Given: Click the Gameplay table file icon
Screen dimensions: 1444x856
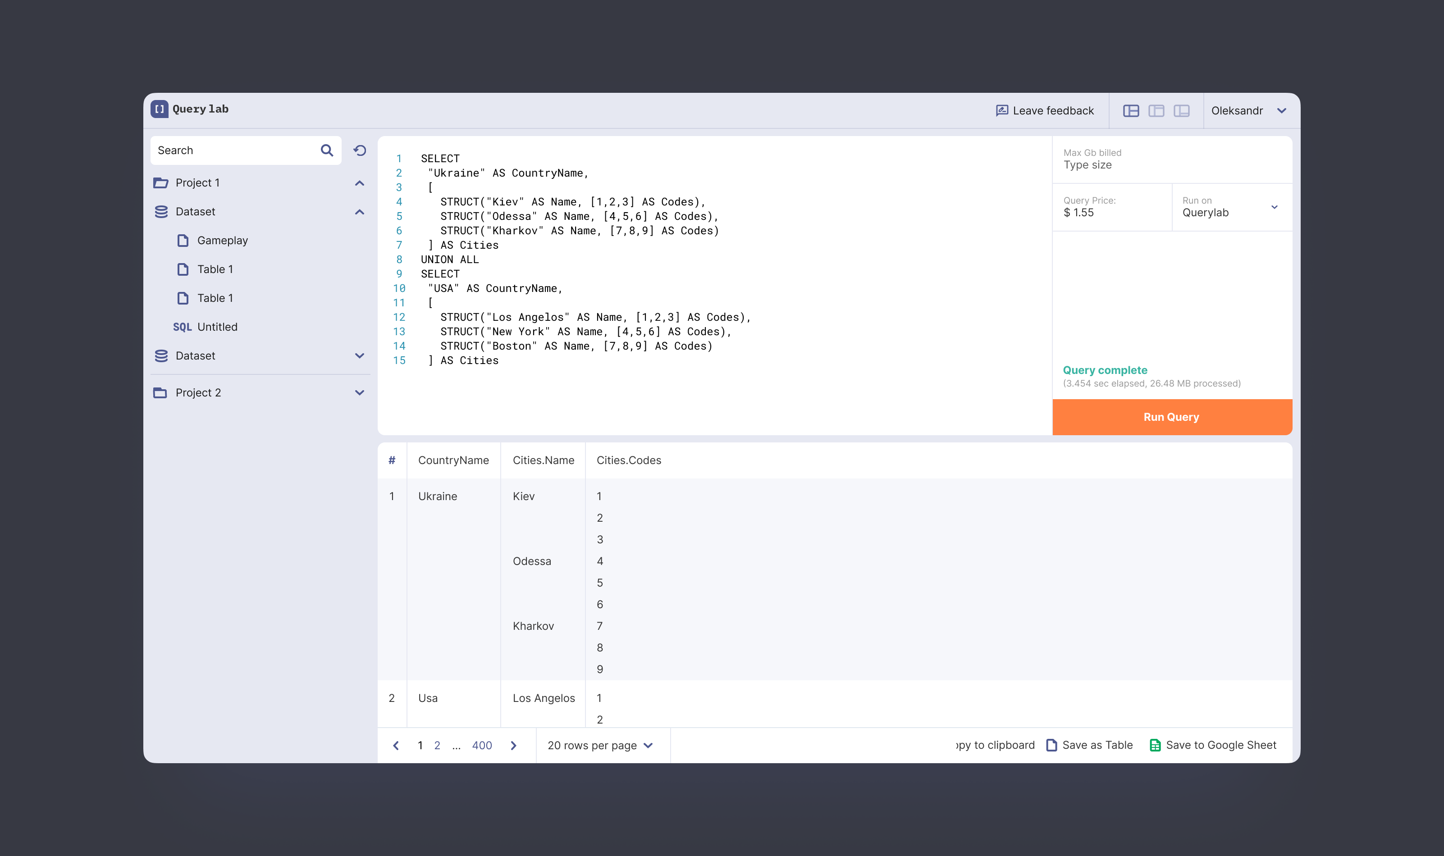Looking at the screenshot, I should pyautogui.click(x=183, y=241).
